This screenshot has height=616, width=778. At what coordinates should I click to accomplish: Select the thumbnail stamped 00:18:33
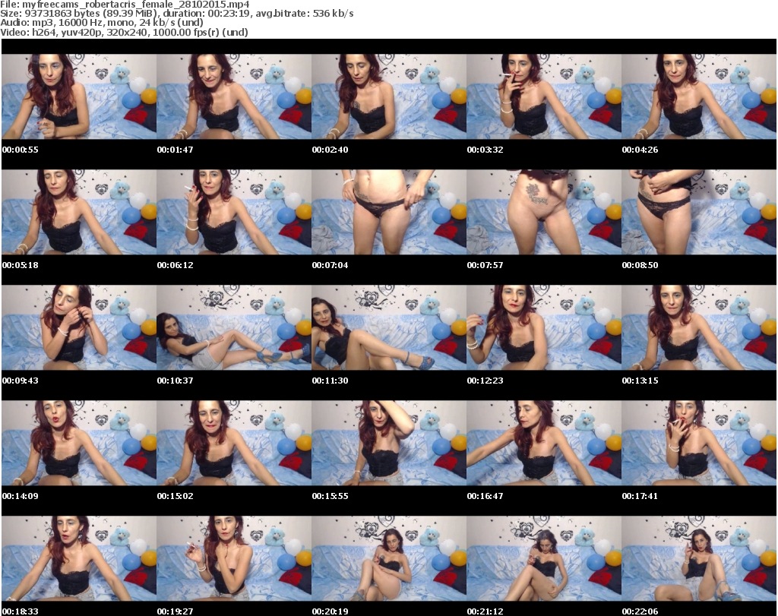pos(79,558)
